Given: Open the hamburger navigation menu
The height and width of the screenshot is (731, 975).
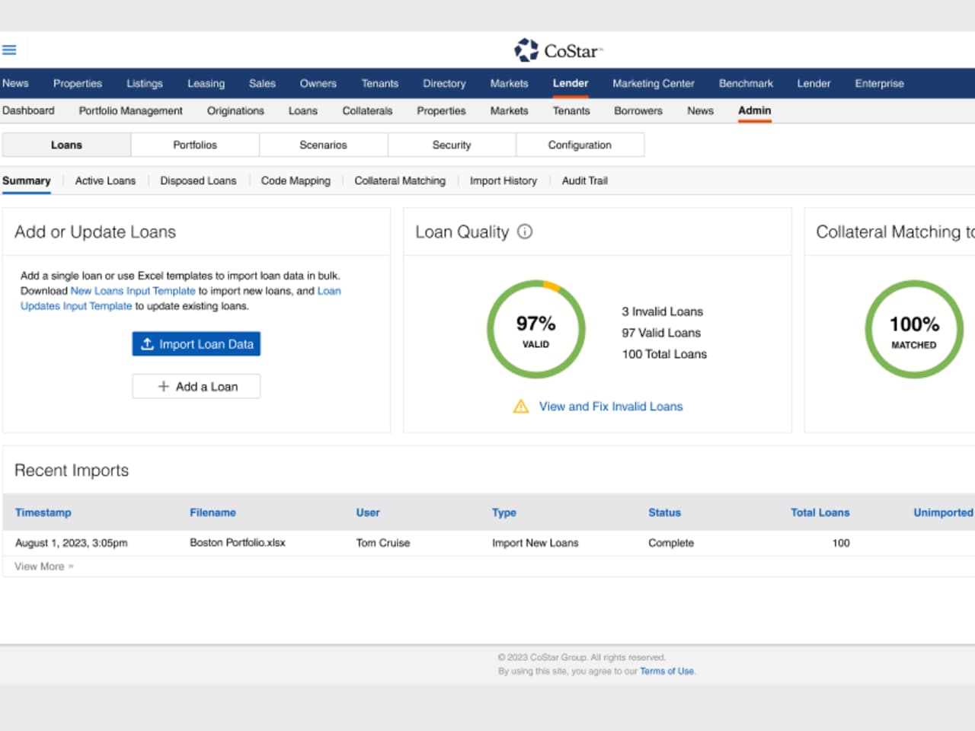Looking at the screenshot, I should 9,49.
